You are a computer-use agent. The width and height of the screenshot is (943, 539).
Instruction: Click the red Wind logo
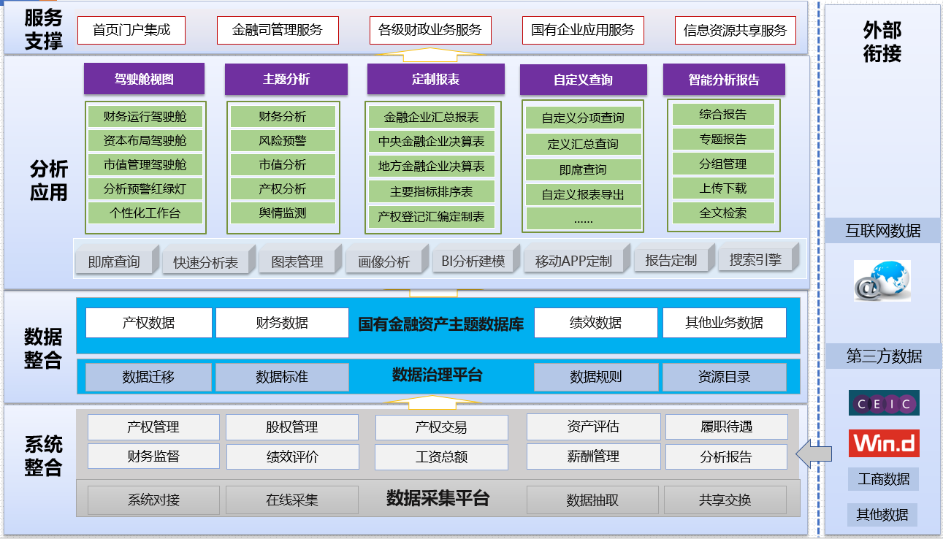click(883, 443)
